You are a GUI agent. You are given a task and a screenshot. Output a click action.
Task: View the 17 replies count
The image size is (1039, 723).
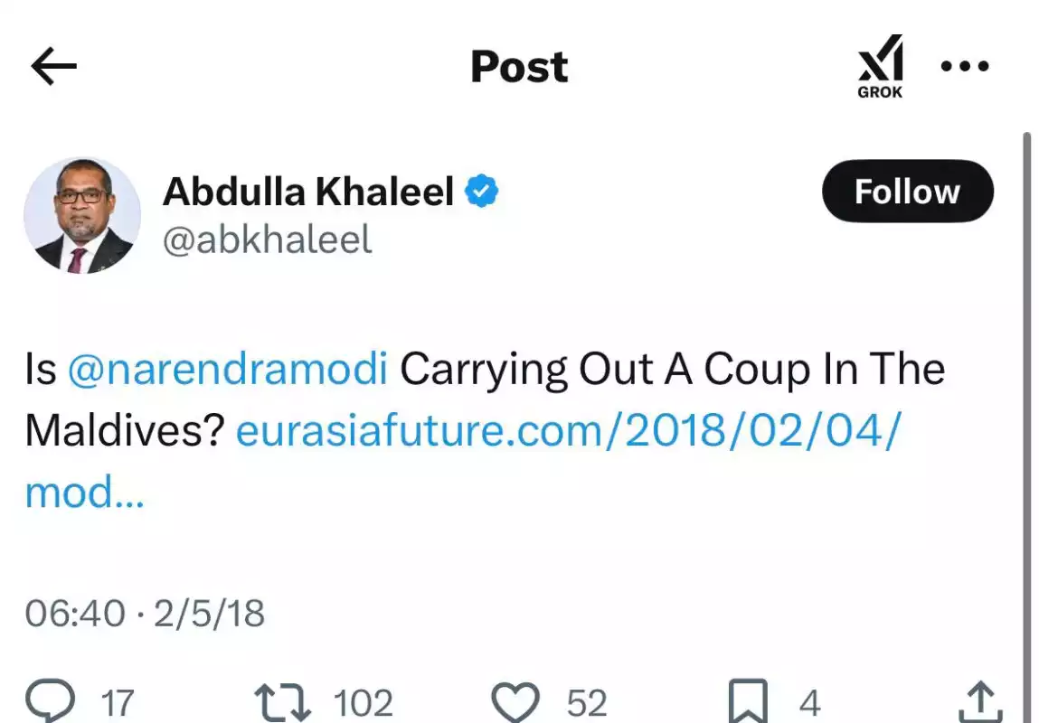click(118, 702)
